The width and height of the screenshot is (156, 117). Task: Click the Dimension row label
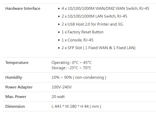(x=15, y=106)
